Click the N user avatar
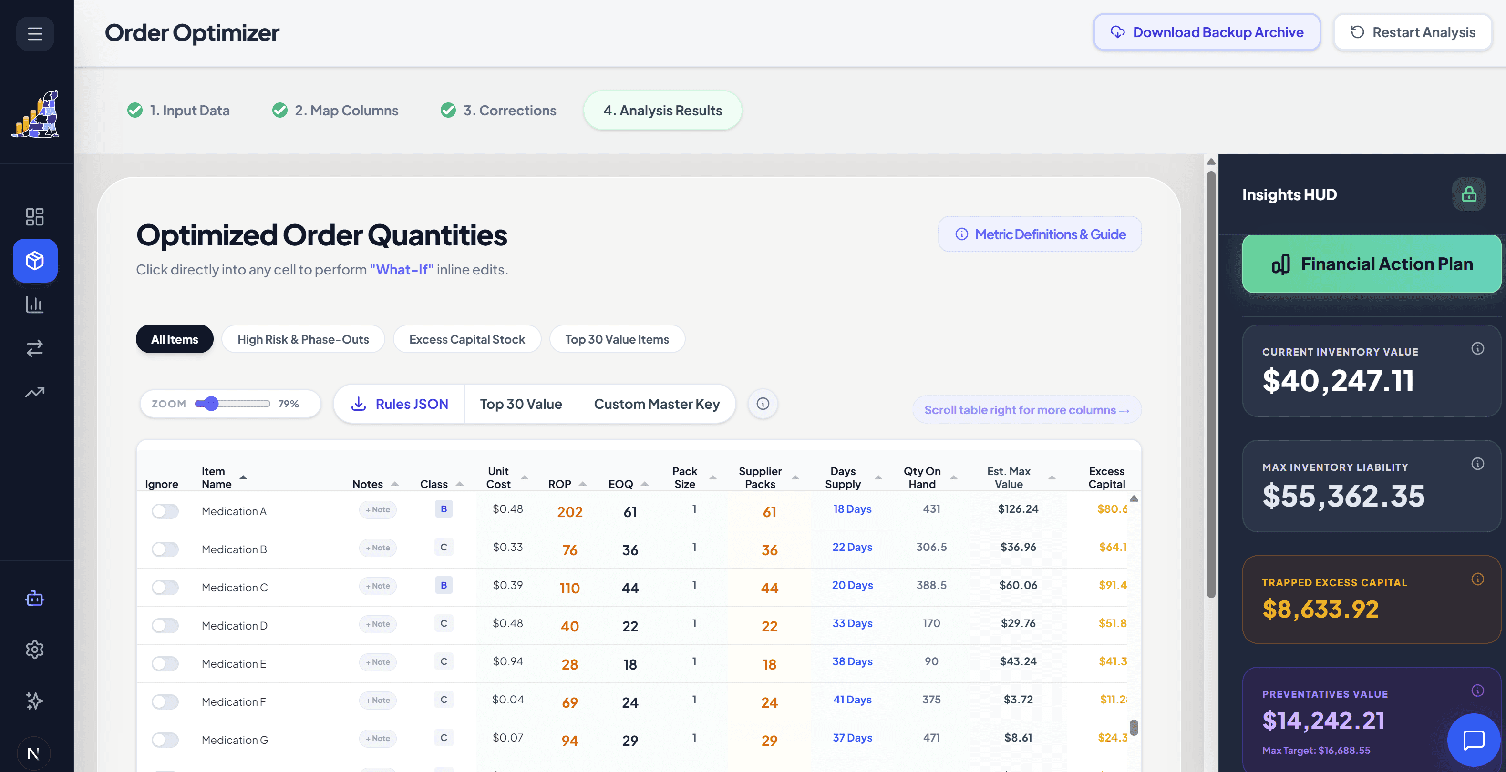This screenshot has width=1506, height=772. pyautogui.click(x=33, y=753)
